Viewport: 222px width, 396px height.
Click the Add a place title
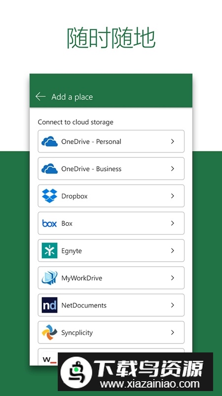(72, 97)
